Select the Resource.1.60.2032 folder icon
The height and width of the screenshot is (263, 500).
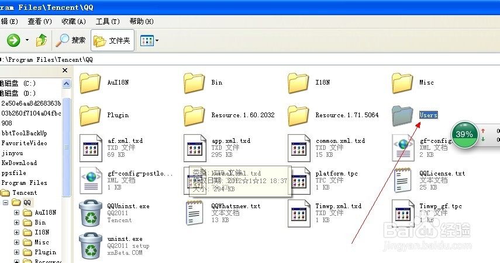coord(194,115)
